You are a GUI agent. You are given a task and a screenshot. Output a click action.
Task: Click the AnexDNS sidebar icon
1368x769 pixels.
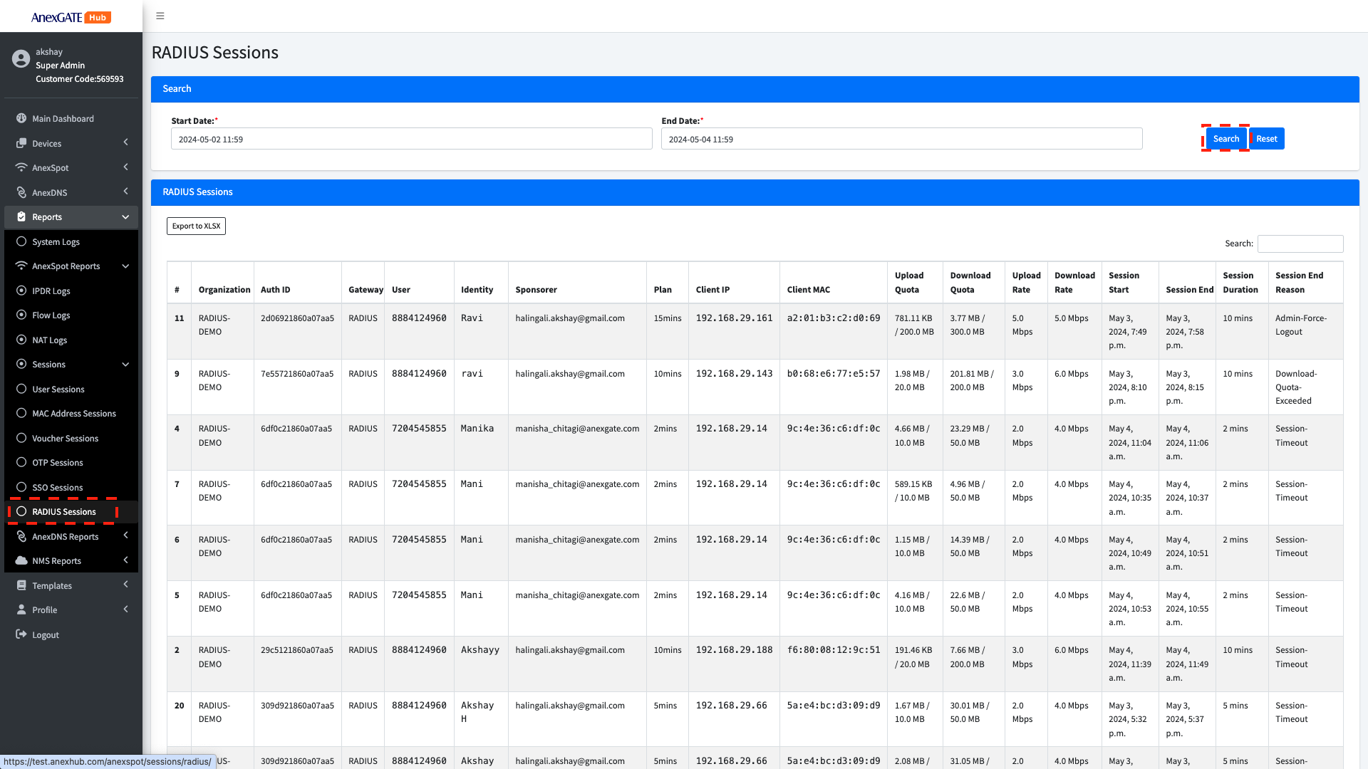tap(21, 192)
